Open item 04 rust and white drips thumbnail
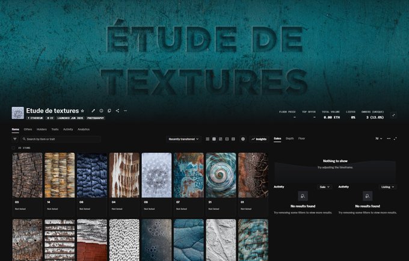This screenshot has width=409, height=261. (125, 175)
